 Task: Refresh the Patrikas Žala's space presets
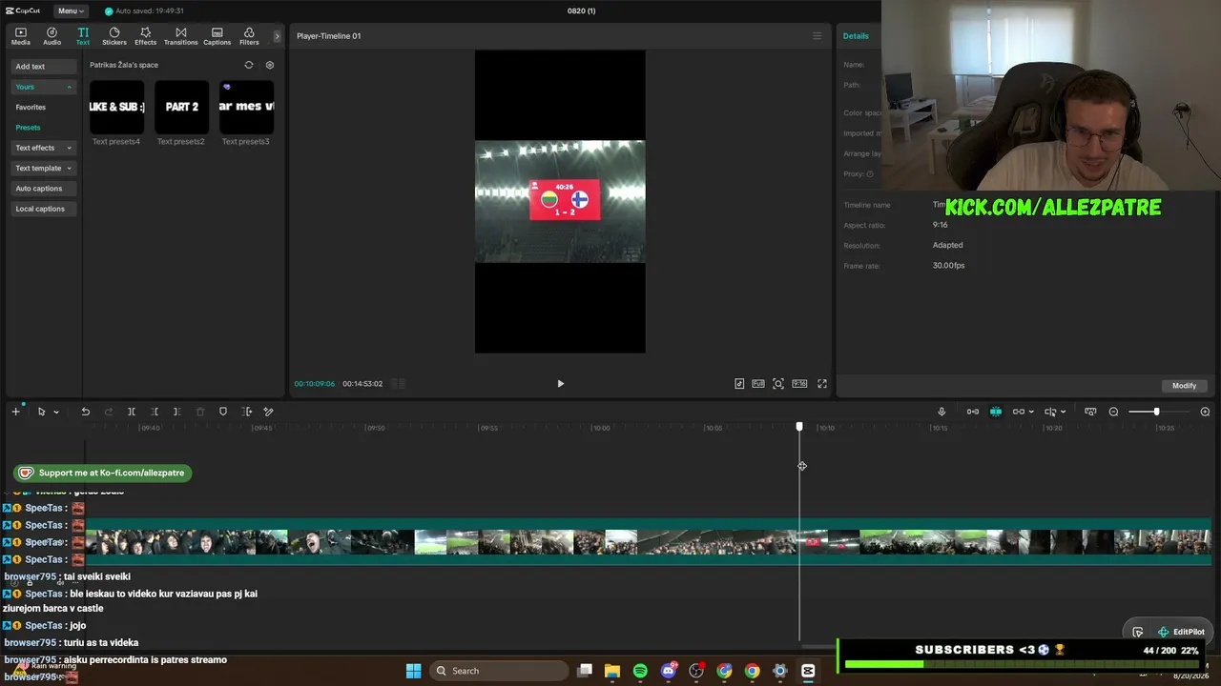click(x=249, y=65)
